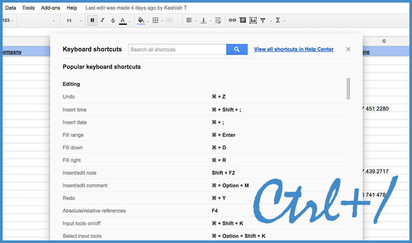Expand borders dropdown arrow
This screenshot has height=243, width=412.
coord(162,21)
